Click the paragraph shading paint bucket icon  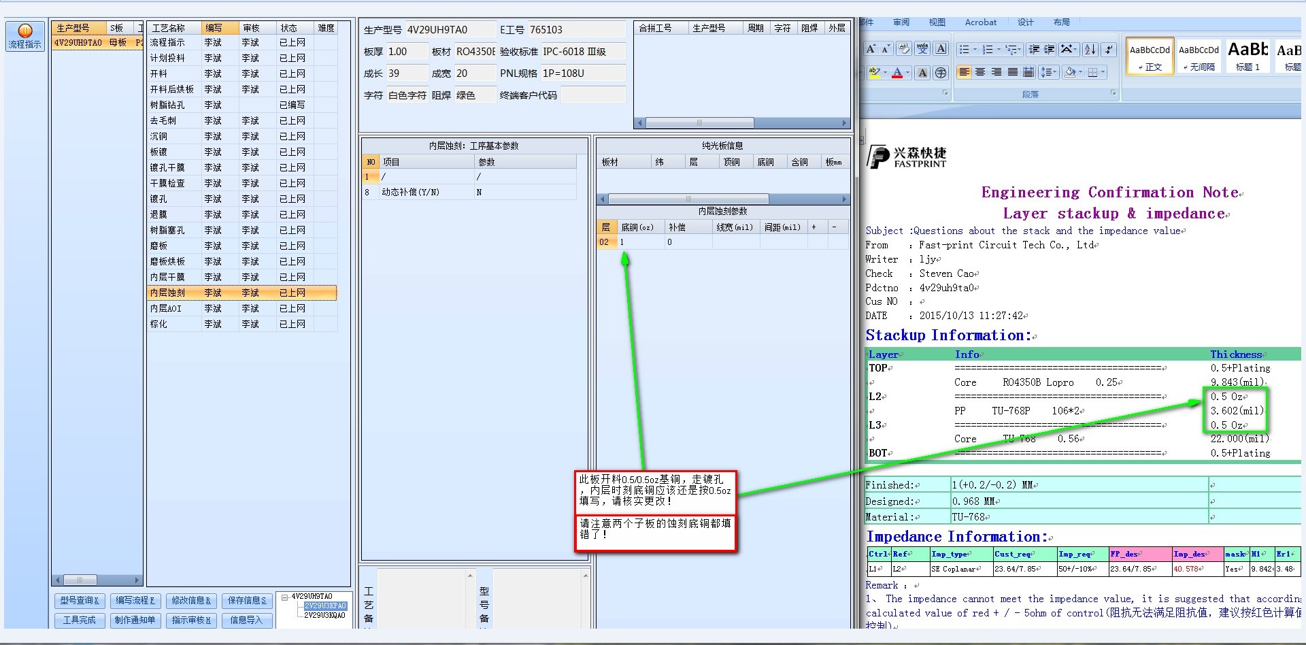(x=1070, y=72)
